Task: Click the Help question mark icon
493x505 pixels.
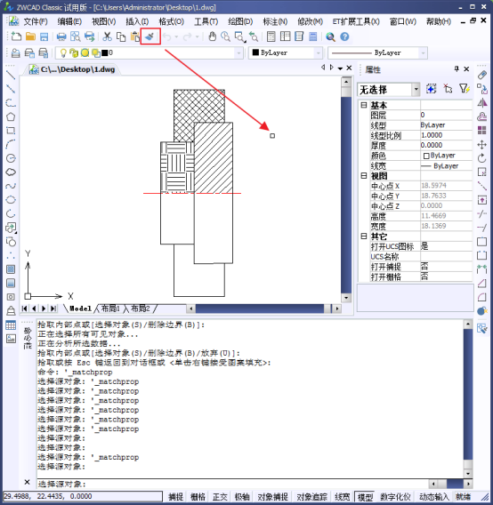Action: [x=344, y=36]
